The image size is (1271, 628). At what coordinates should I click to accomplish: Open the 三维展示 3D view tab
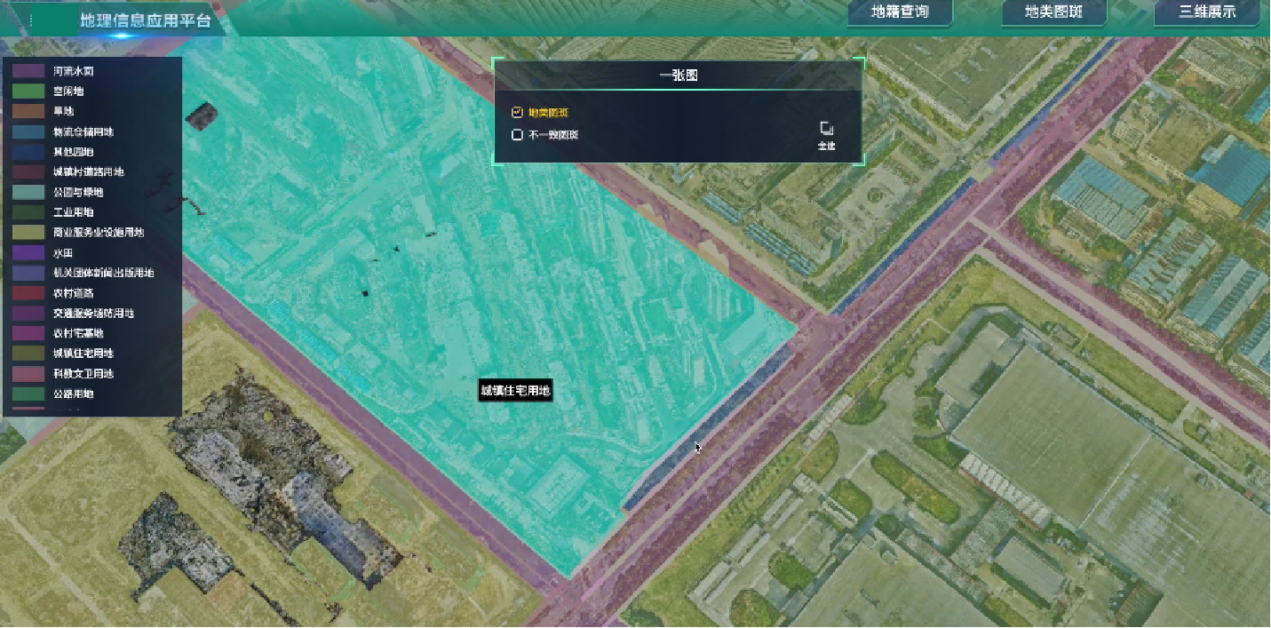click(1206, 12)
